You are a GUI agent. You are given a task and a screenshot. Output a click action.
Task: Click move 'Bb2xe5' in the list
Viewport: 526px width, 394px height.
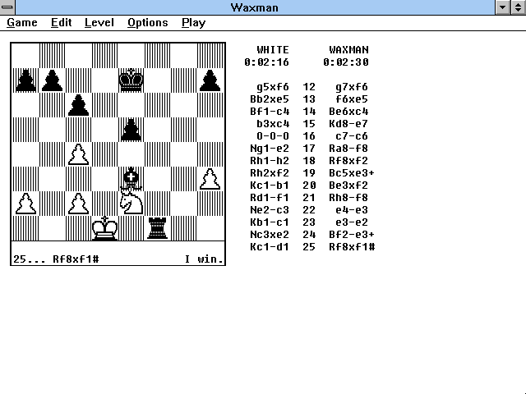[x=270, y=99]
